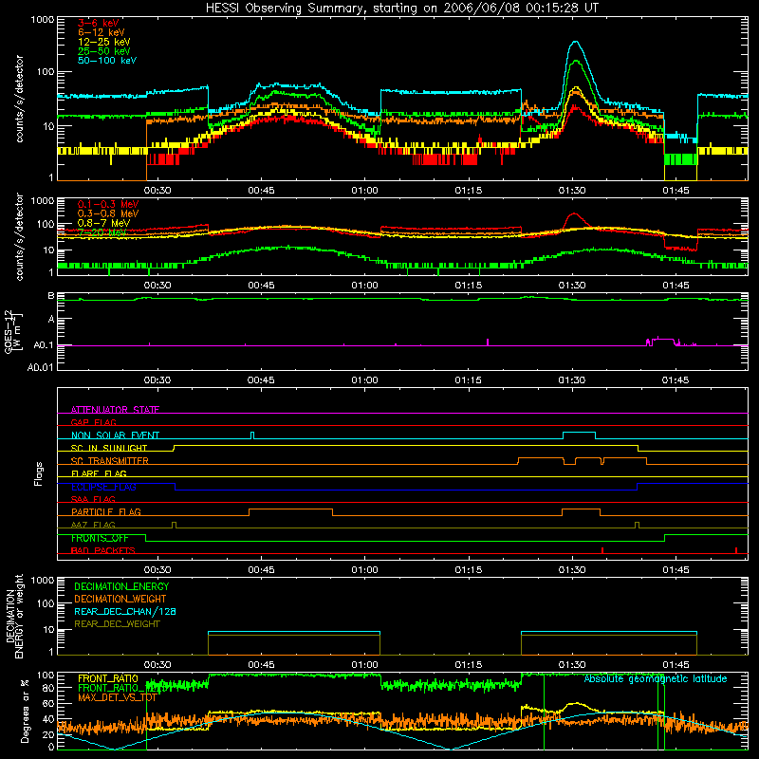
Task: Select the green 7-20 MeV legend label
Action: click(x=102, y=232)
